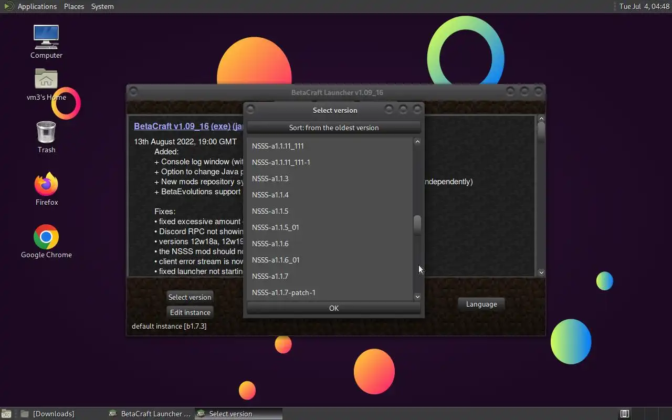This screenshot has width=672, height=420.
Task: Toggle the sort order button (from the oldest version)
Action: (334, 128)
